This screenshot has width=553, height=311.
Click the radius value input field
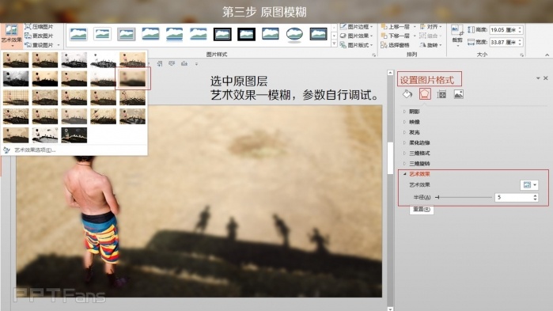point(514,198)
